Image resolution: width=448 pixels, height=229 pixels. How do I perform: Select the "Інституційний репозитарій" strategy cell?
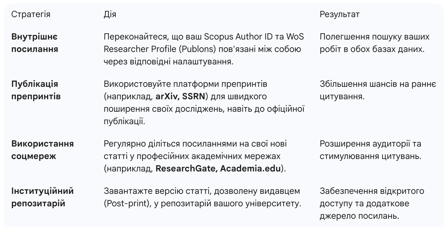pyautogui.click(x=42, y=197)
